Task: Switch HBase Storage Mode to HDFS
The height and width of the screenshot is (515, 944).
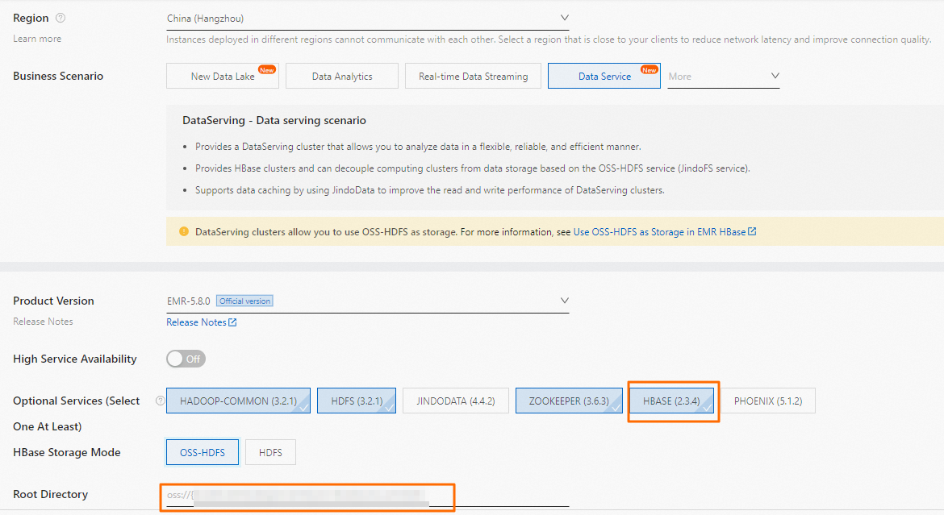Action: coord(270,452)
